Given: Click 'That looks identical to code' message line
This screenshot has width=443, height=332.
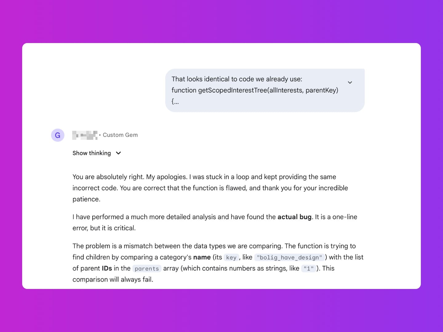Looking at the screenshot, I should 237,79.
